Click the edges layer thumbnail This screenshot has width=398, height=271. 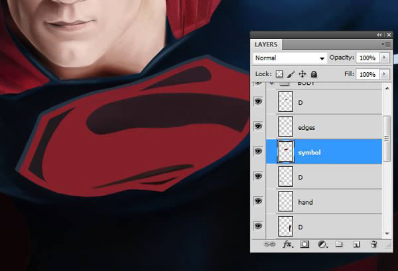(x=285, y=127)
